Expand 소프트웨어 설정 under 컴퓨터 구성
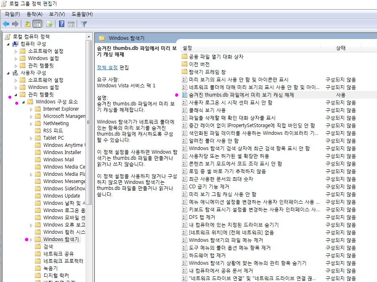The image size is (377, 282). pos(16,51)
